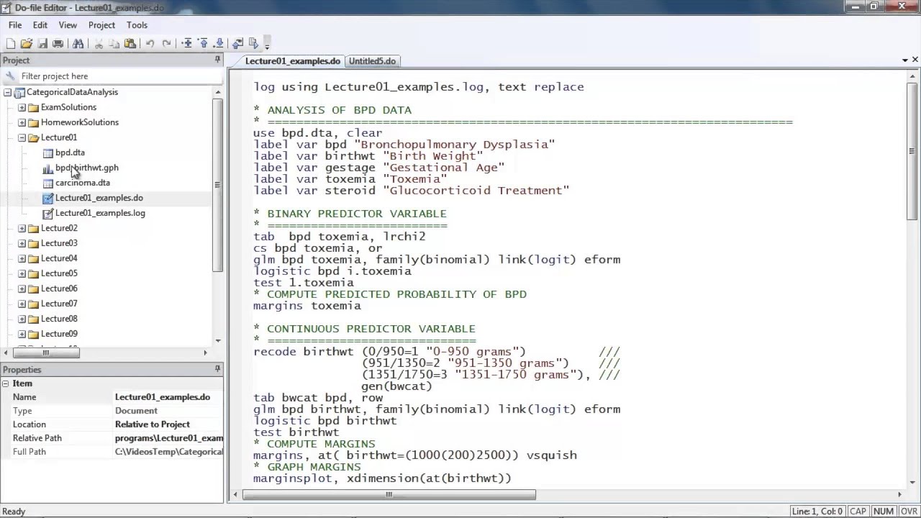Select bpd.dta in the project tree
The height and width of the screenshot is (518, 921).
[x=70, y=153]
